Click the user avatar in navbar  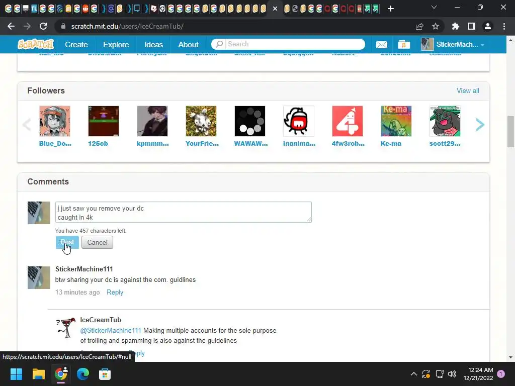pos(427,44)
